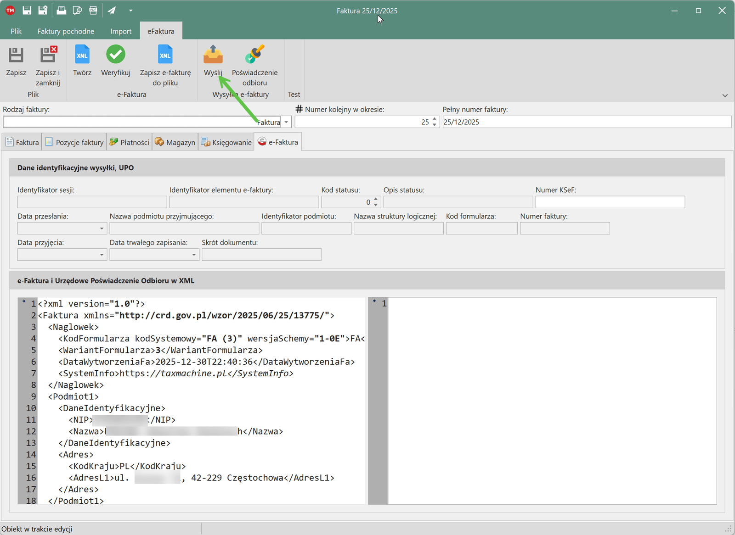Click the paper plane send icon
735x535 pixels.
[x=112, y=11]
